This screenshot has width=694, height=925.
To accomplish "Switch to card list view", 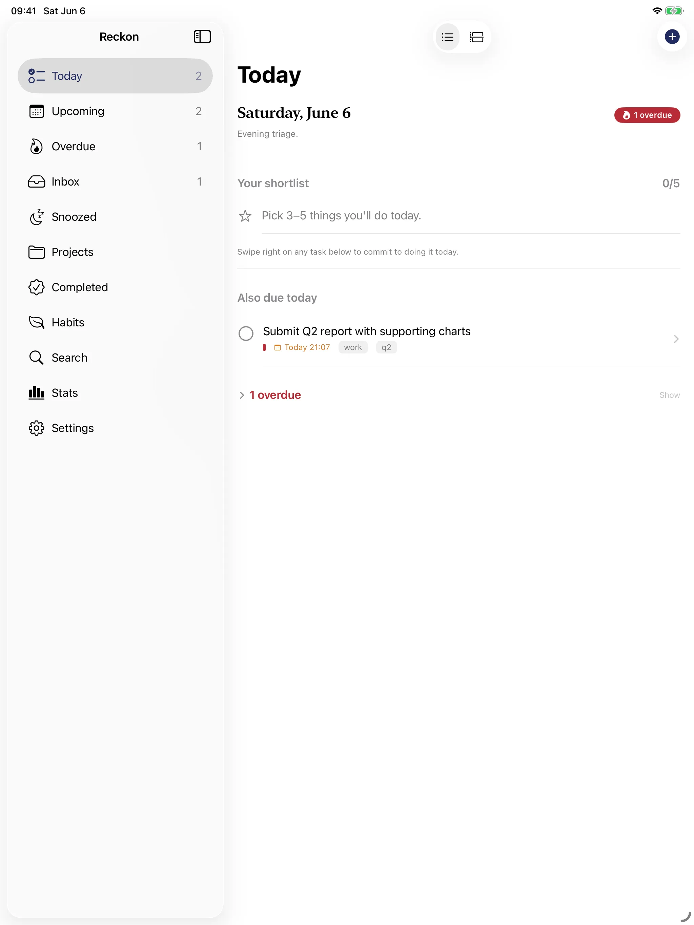I will (x=476, y=37).
